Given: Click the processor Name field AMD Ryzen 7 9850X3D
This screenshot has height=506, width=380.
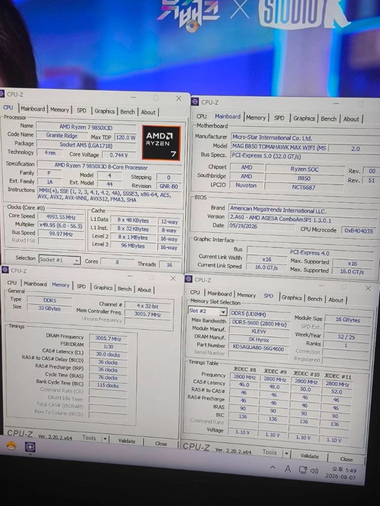Looking at the screenshot, I should pyautogui.click(x=86, y=127).
